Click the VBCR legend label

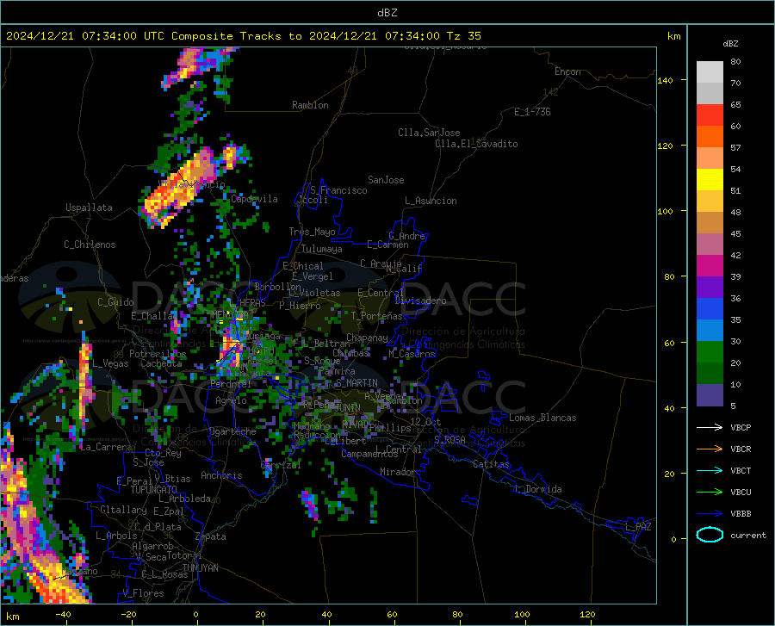pyautogui.click(x=741, y=449)
